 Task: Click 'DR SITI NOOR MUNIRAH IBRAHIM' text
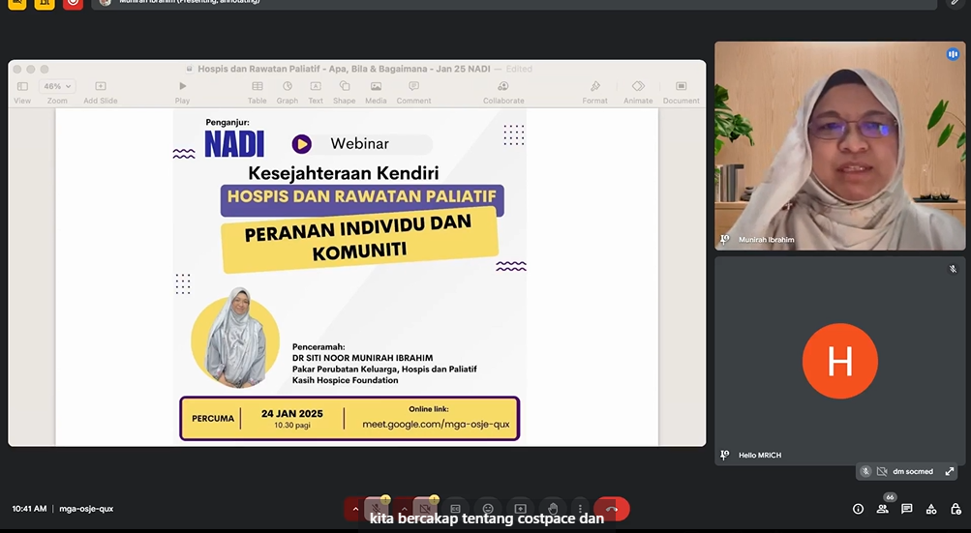[362, 358]
